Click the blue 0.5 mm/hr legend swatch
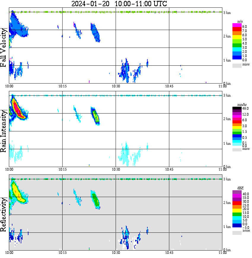This screenshot has width=252, height=258. pos(237,136)
